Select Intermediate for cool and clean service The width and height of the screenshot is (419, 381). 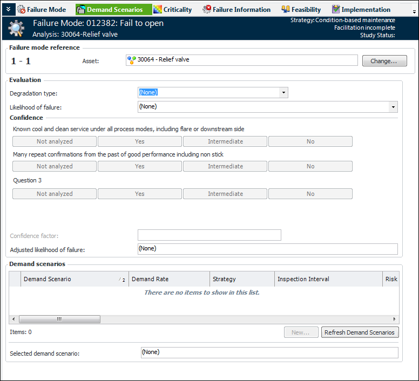pos(225,141)
